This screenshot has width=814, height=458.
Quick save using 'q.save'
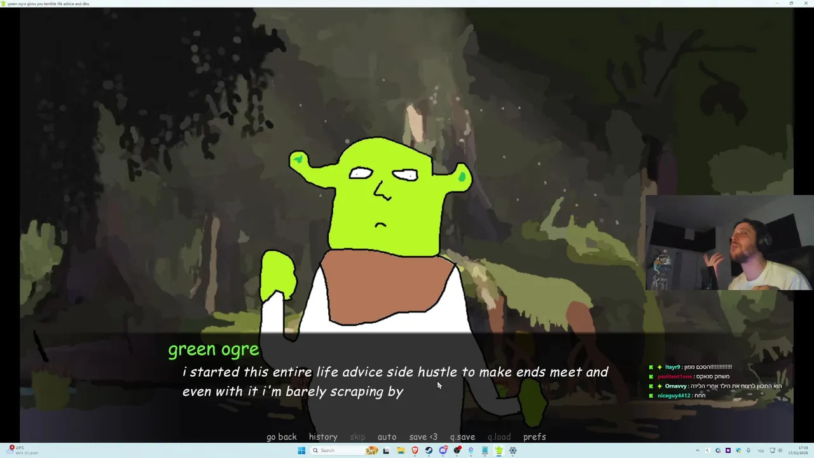pos(462,437)
